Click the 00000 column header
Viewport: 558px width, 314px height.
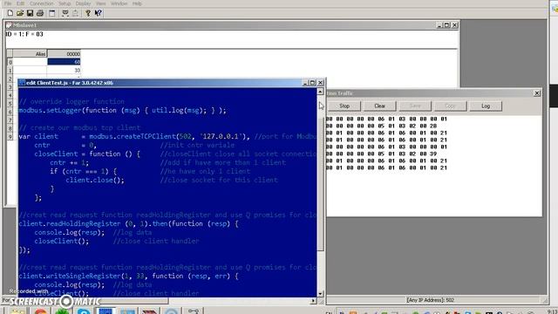click(x=64, y=54)
